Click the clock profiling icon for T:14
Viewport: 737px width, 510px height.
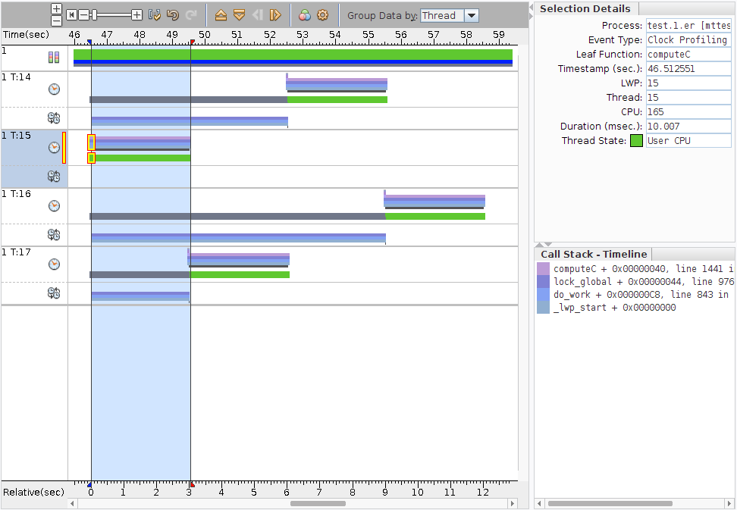coord(54,89)
